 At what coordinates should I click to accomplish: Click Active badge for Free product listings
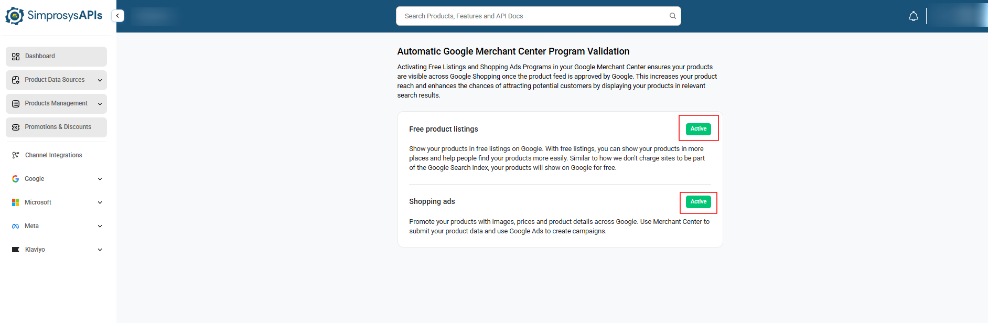(698, 129)
